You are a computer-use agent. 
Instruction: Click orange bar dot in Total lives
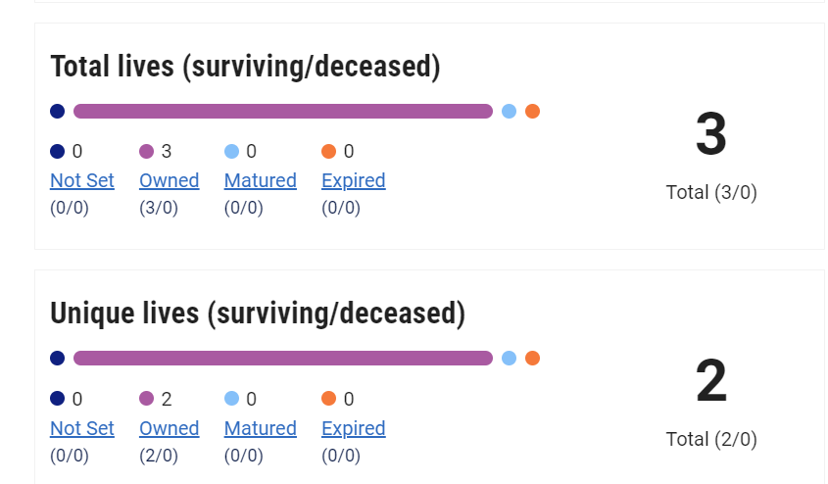click(x=532, y=112)
